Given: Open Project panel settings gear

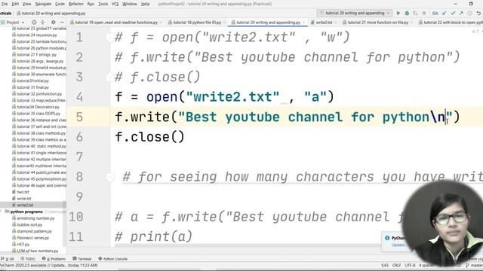Looking at the screenshot, I should (x=53, y=23).
